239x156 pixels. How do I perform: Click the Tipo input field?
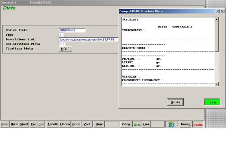click(x=61, y=35)
